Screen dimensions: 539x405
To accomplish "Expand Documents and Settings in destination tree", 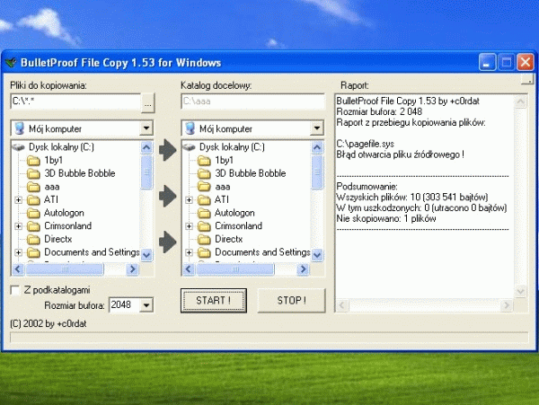I will pyautogui.click(x=189, y=252).
